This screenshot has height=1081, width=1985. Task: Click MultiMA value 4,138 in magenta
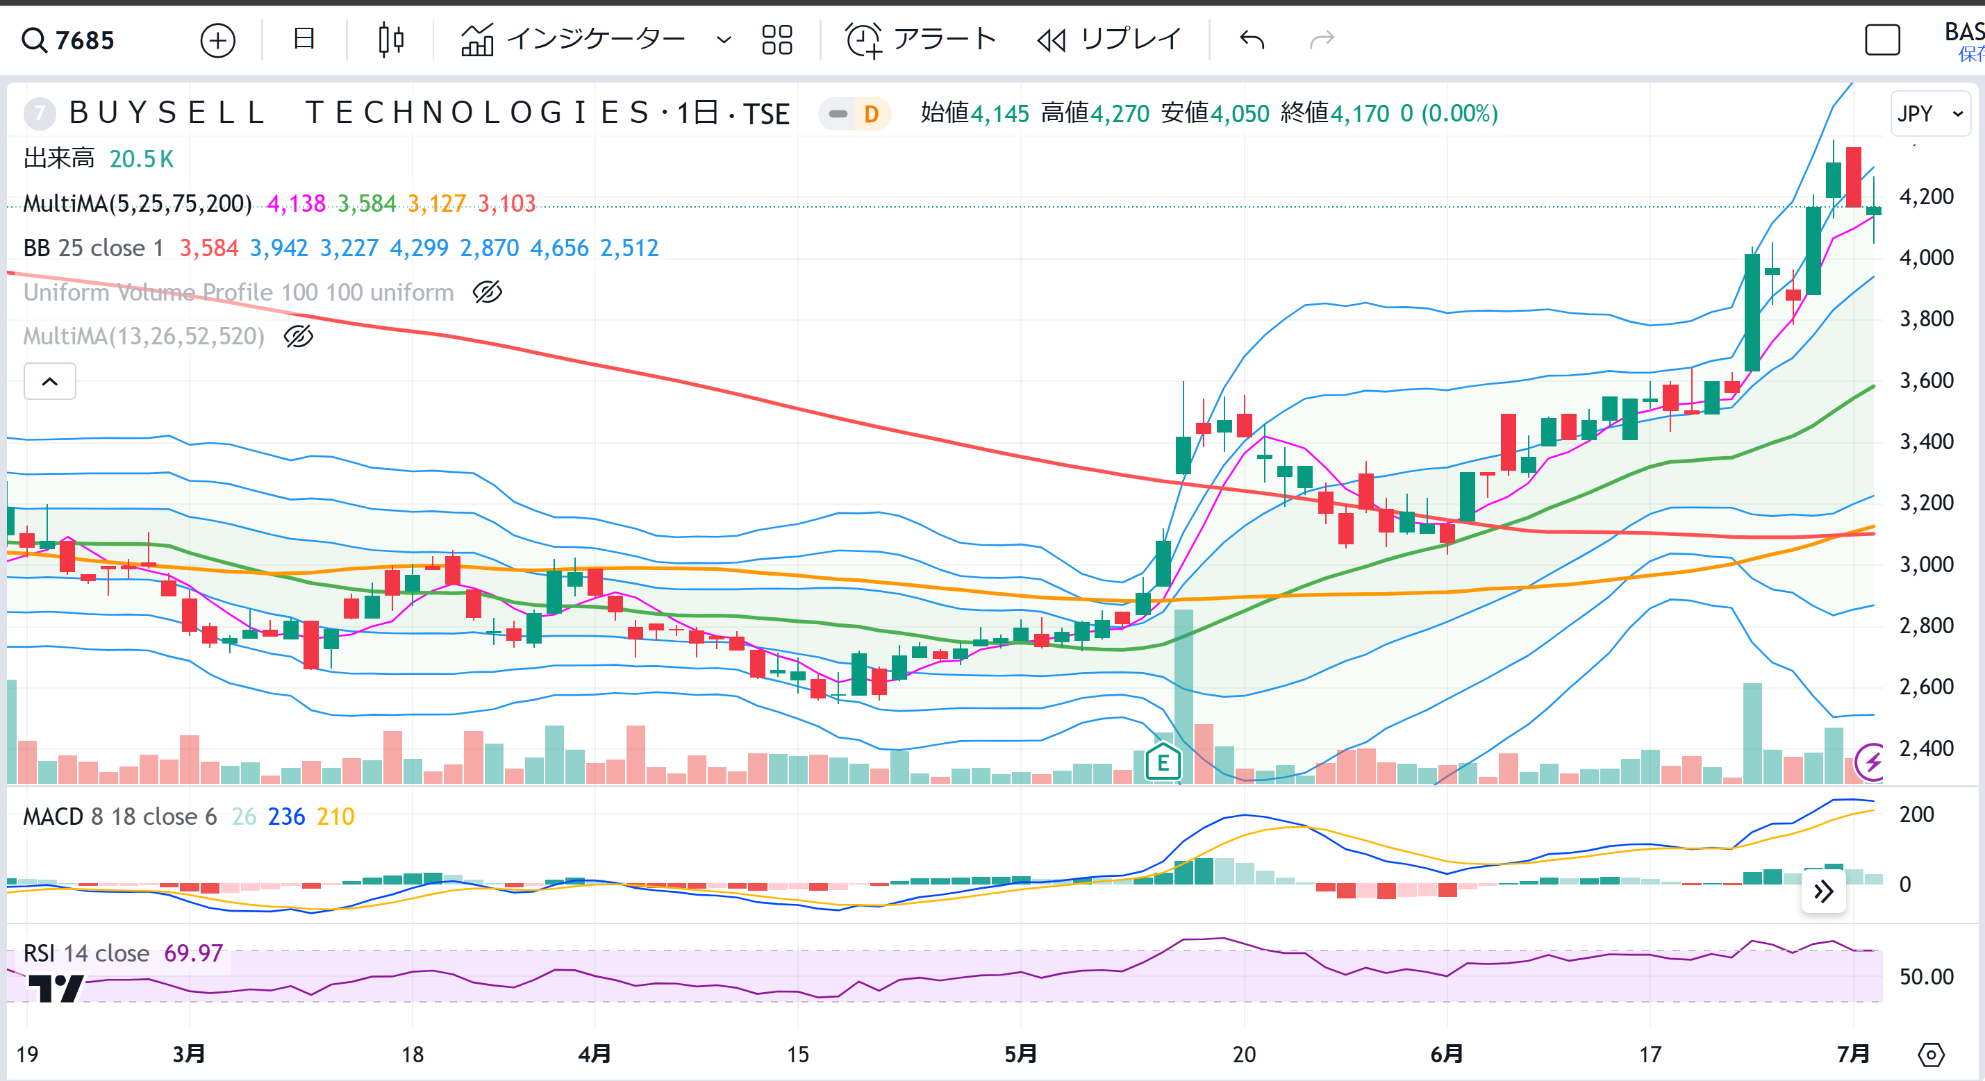(296, 203)
